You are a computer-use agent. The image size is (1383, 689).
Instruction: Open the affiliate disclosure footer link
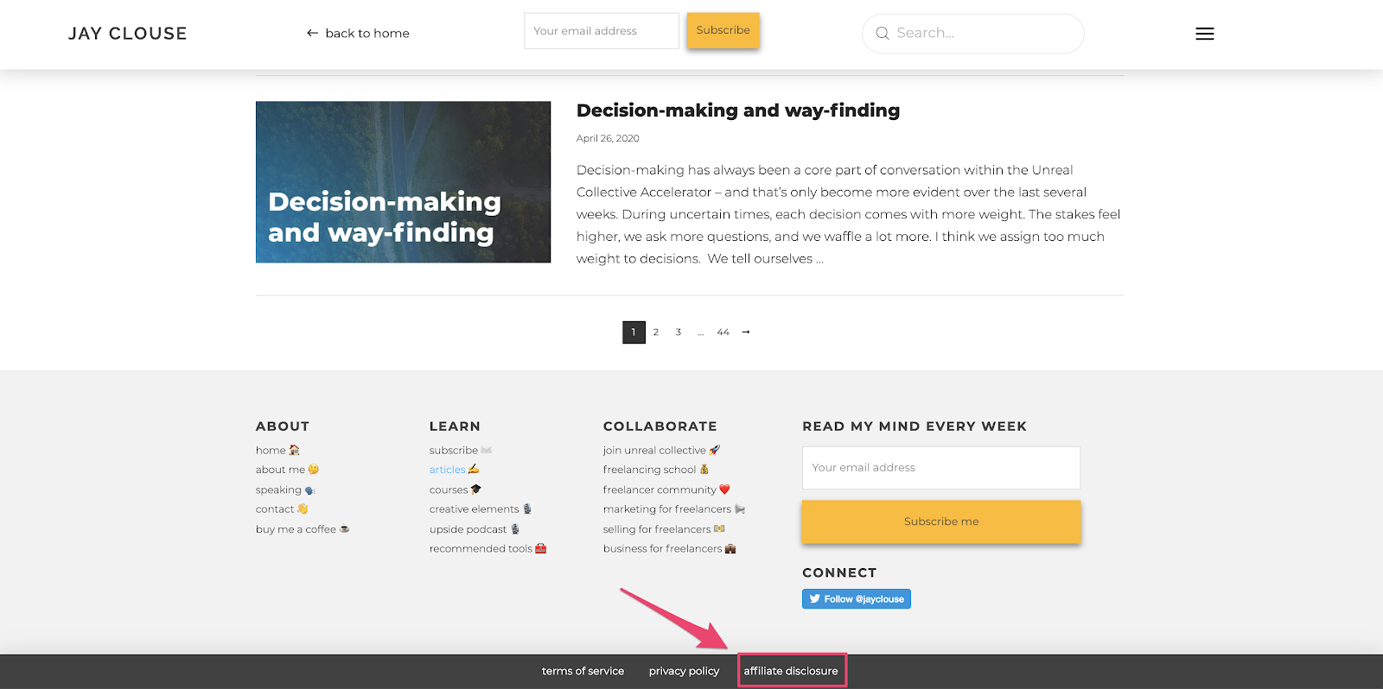(791, 671)
